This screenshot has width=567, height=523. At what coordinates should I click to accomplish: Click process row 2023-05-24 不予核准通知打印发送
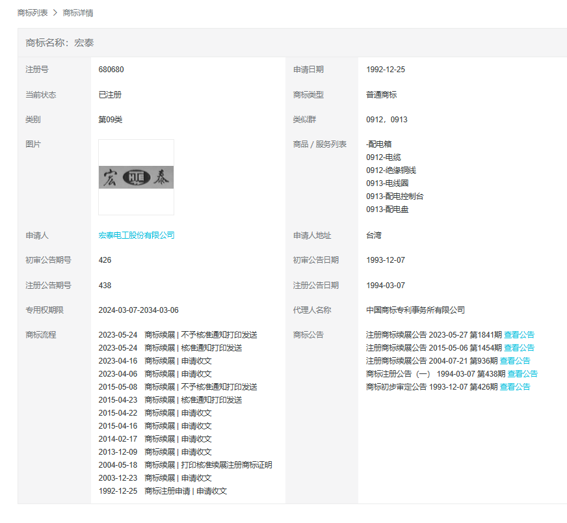click(178, 335)
